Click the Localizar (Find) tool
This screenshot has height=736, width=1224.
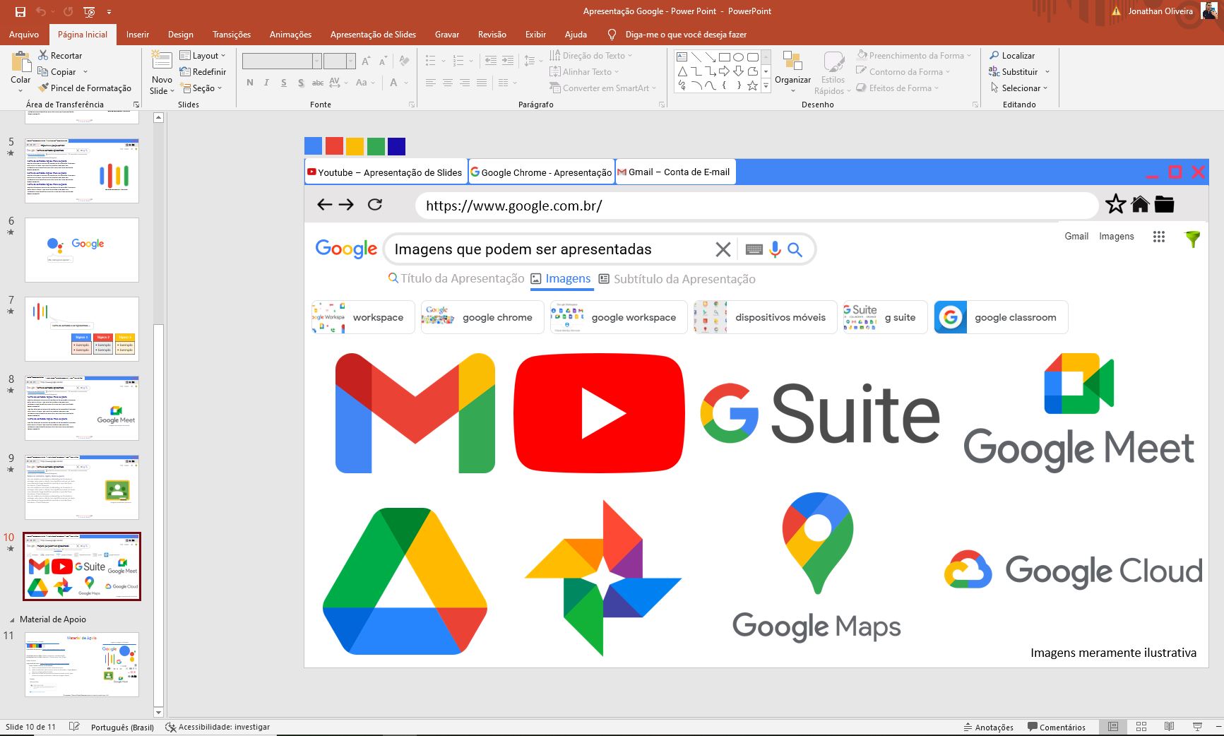(x=1012, y=55)
